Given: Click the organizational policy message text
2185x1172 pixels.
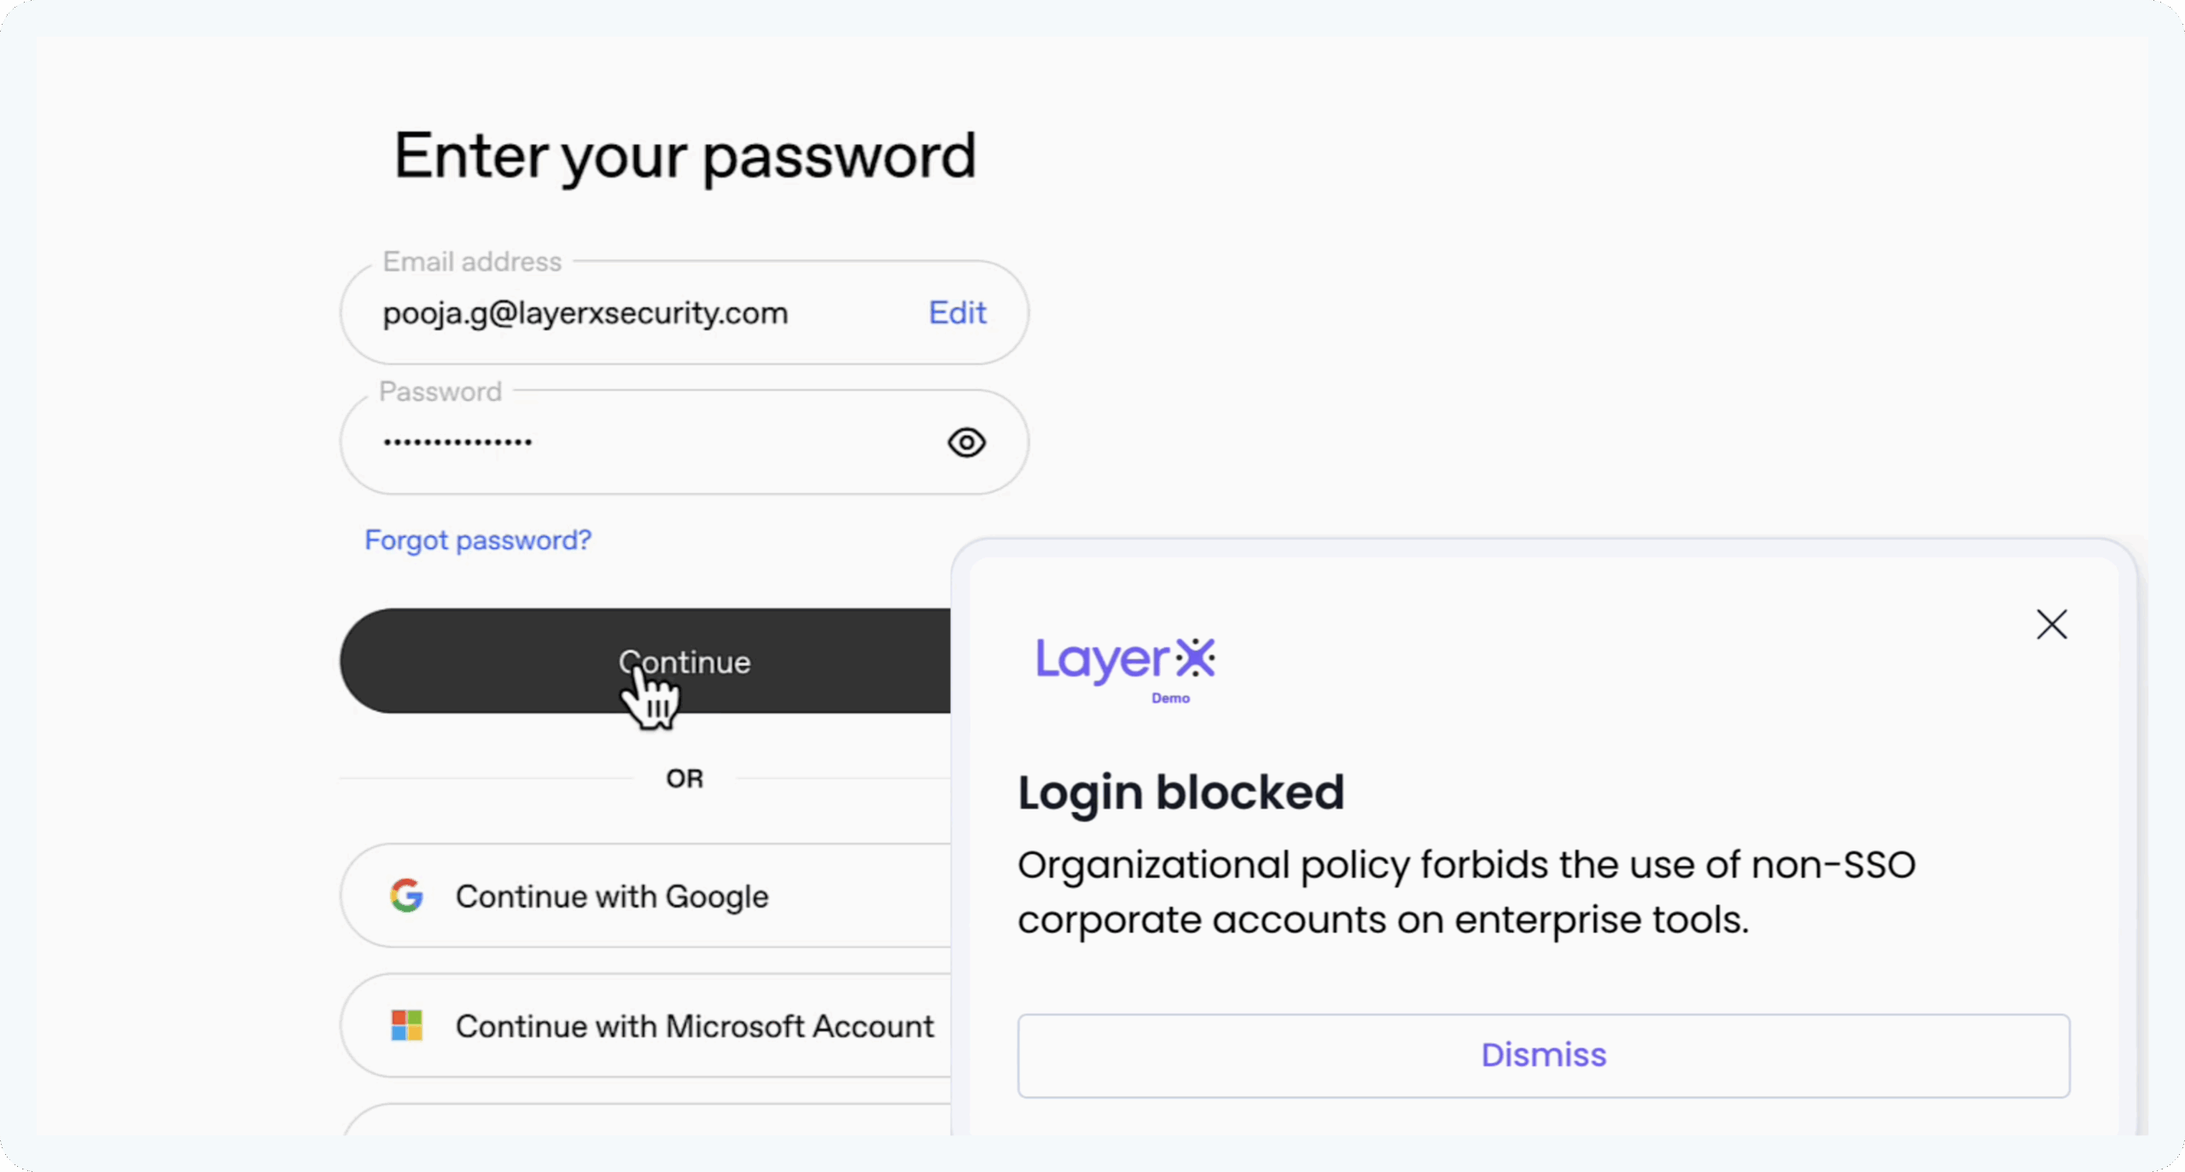Looking at the screenshot, I should tap(1466, 892).
